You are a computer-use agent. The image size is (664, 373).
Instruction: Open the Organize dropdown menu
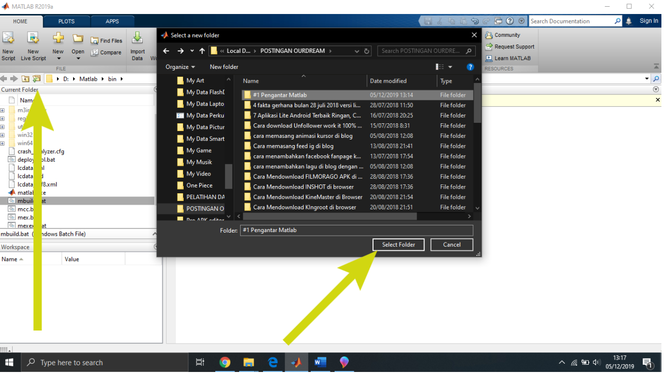click(181, 67)
